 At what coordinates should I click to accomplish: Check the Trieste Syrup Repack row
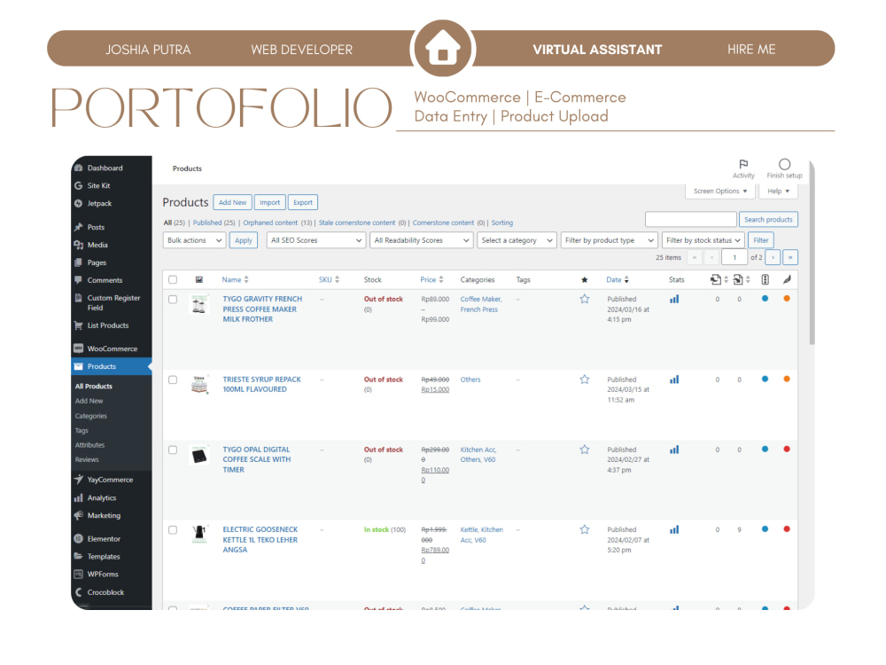tap(173, 379)
